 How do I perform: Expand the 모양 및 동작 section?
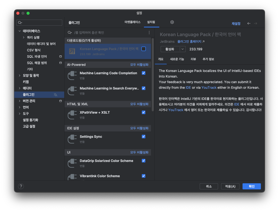click(x=20, y=76)
